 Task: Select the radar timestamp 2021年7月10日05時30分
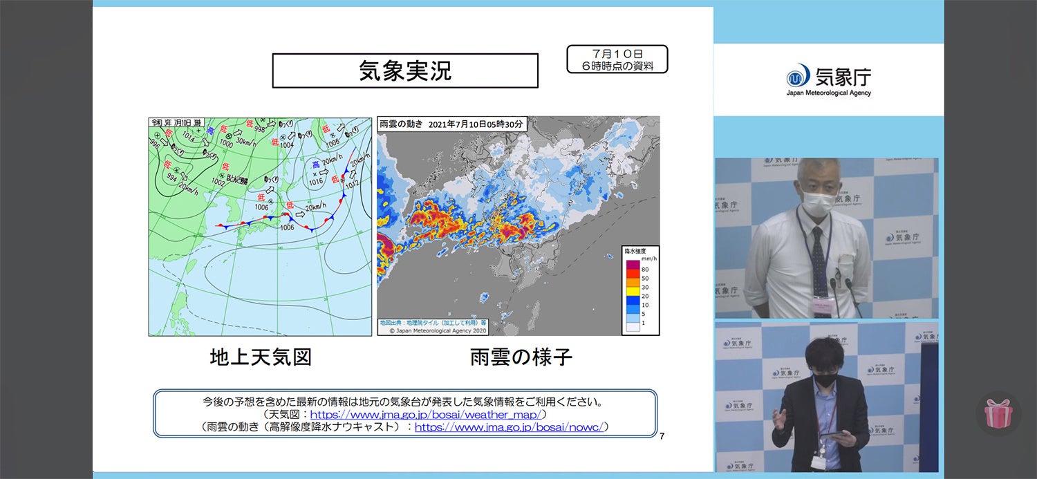point(476,124)
